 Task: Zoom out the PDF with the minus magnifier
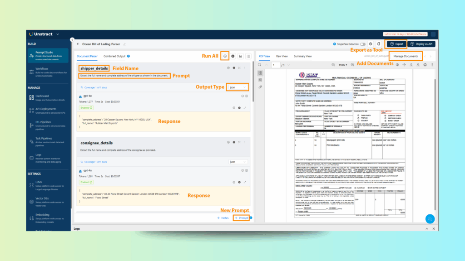333,65
